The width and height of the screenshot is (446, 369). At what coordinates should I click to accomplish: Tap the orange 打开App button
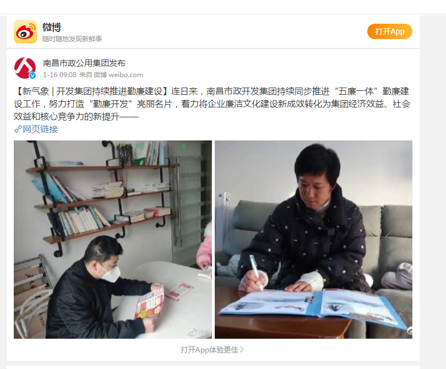tap(389, 31)
